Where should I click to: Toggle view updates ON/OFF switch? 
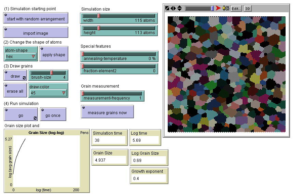[226, 8]
